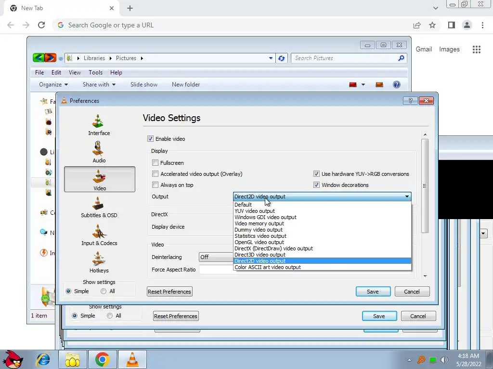Click the Explorer search magnifier icon
The height and width of the screenshot is (369, 493).
(x=401, y=58)
